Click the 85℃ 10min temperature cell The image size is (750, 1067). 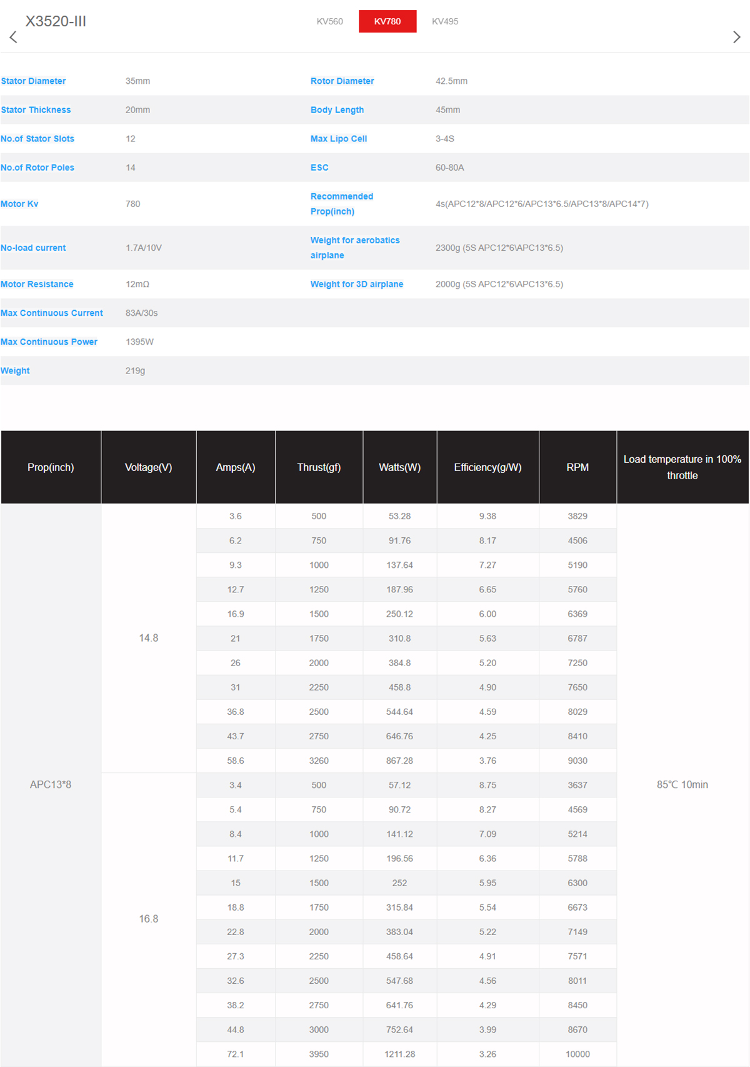[682, 784]
